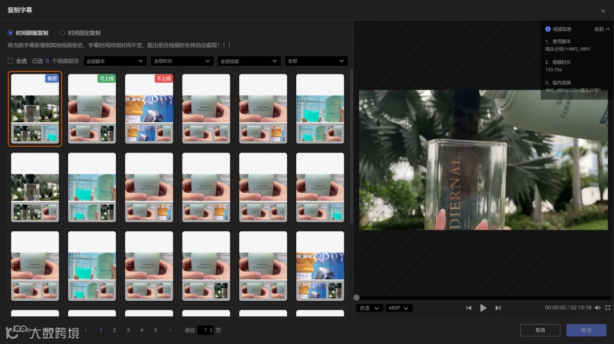
Task: Click the 确定 confirm button
Action: coord(586,330)
